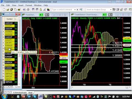Click the Type a symbol/command field

(63, 10)
